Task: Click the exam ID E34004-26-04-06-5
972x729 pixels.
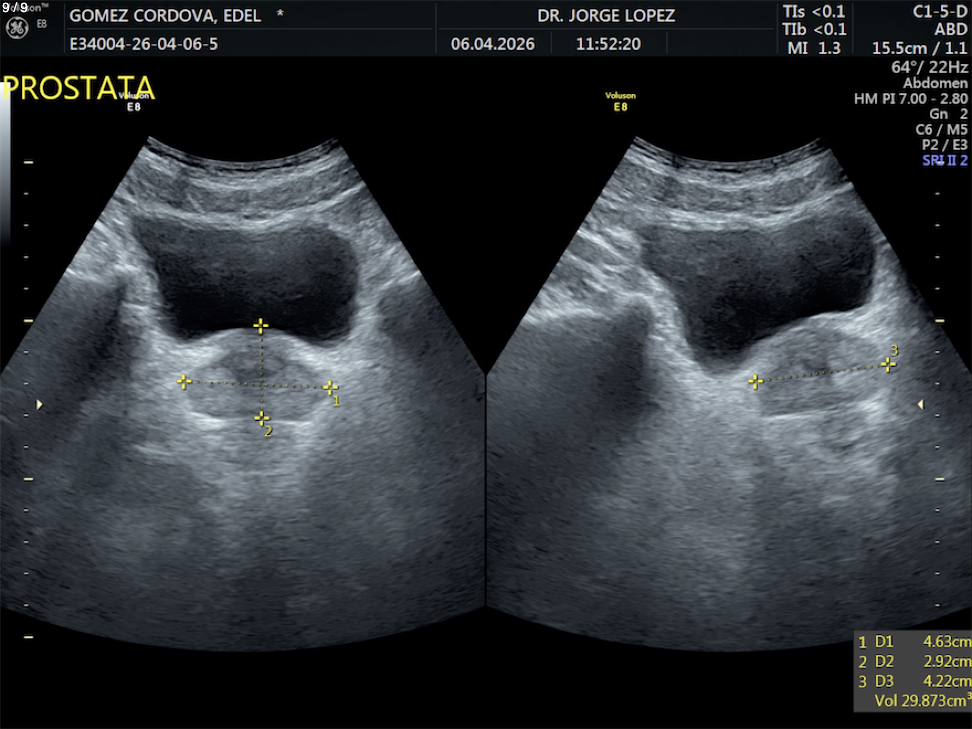Action: [x=144, y=44]
